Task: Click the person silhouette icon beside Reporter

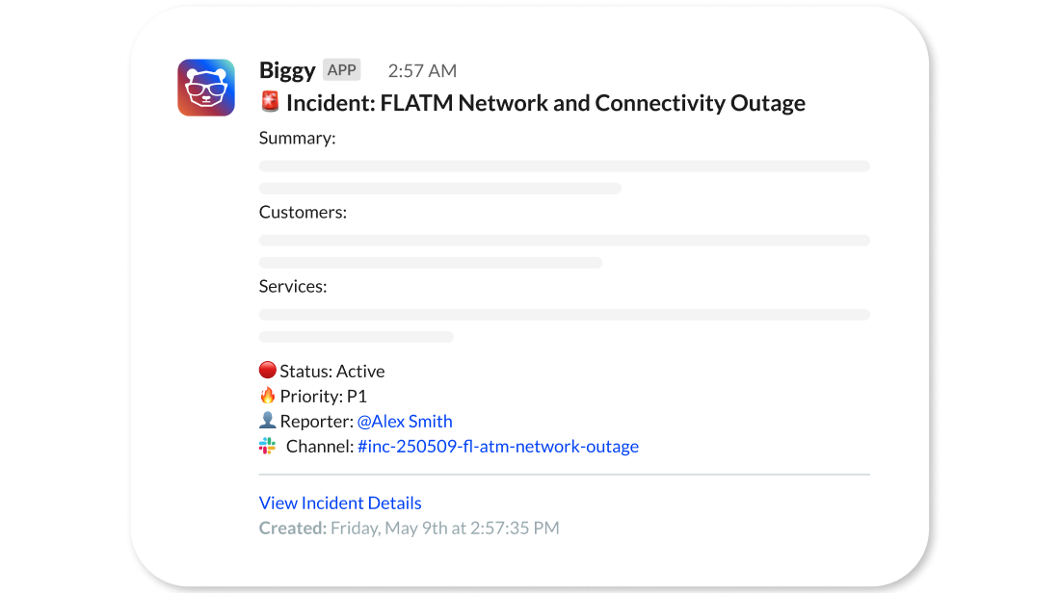Action: [267, 421]
